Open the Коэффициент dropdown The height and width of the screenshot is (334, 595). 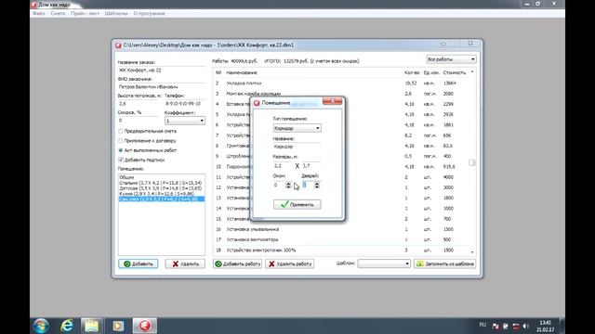pos(185,121)
